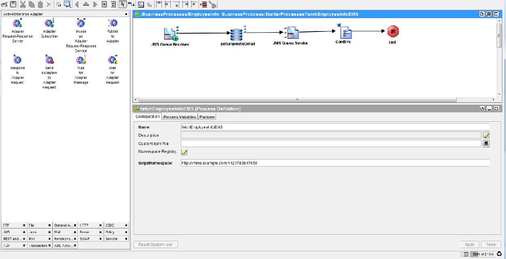
Task: Click the Cut scissors toolbar icon
Action: [x=23, y=4]
